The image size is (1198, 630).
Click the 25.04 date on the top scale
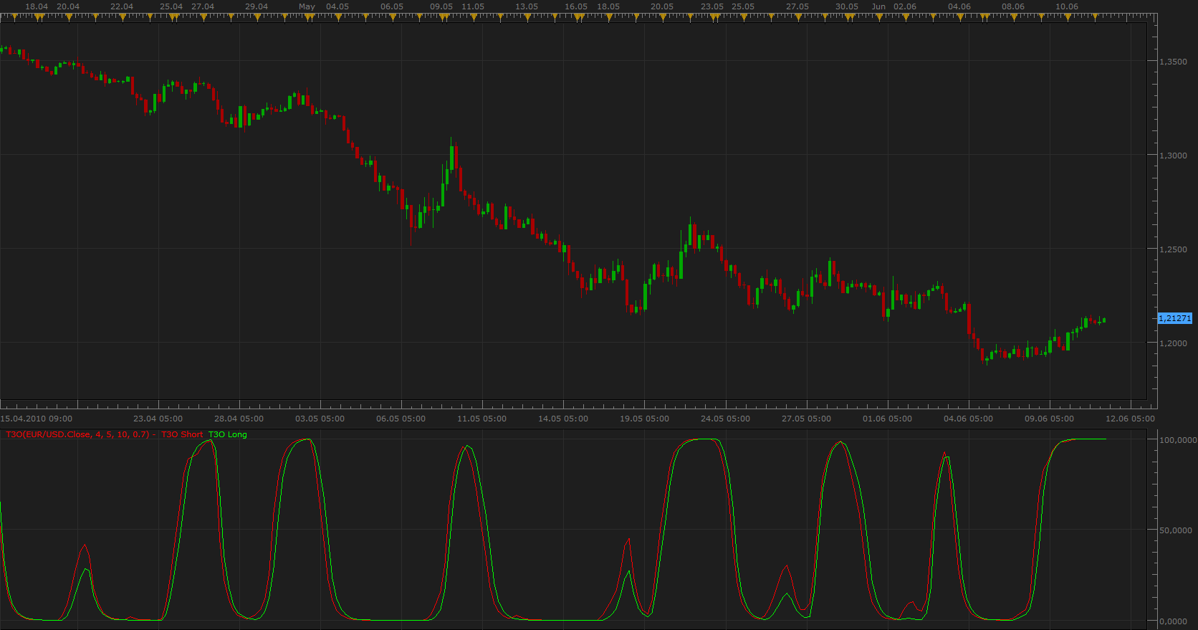171,6
